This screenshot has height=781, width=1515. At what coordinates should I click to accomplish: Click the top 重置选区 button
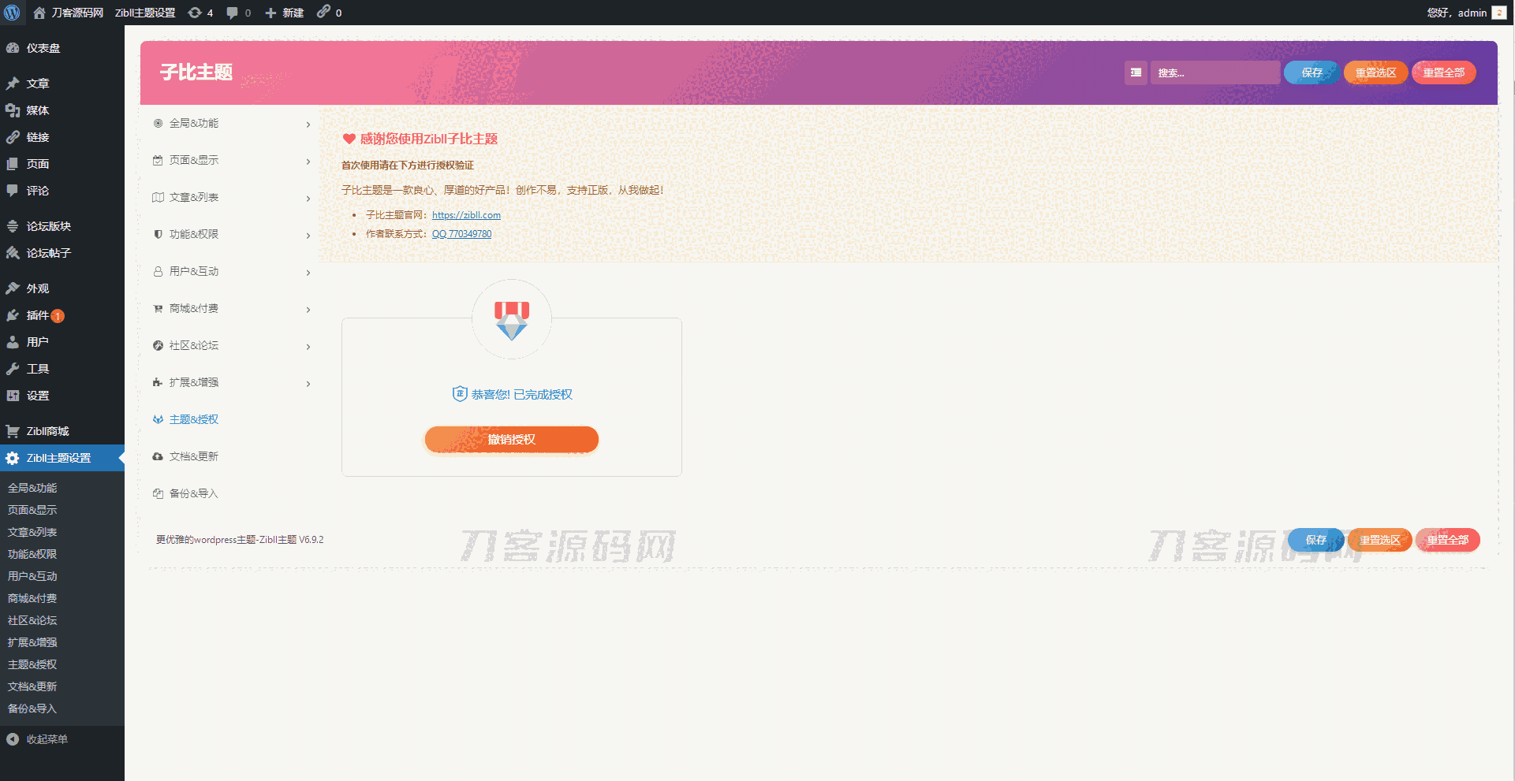[x=1375, y=73]
